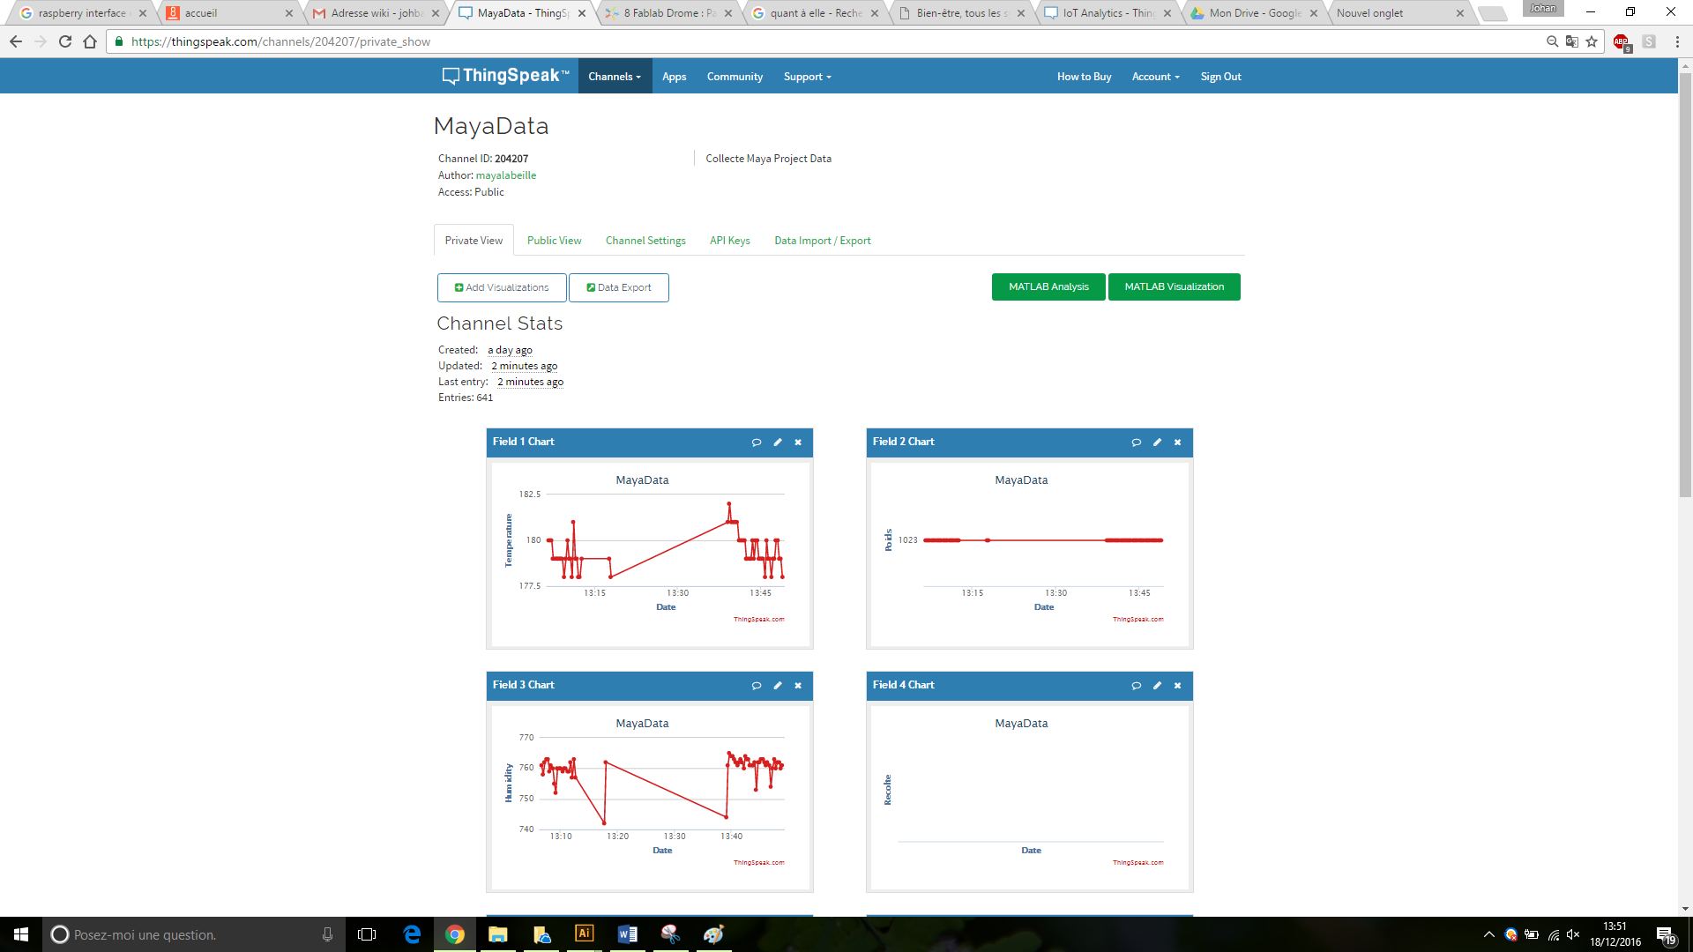Screen dimensions: 1693x952
Task: Click the Field 4 Chart comment icon
Action: [1136, 686]
